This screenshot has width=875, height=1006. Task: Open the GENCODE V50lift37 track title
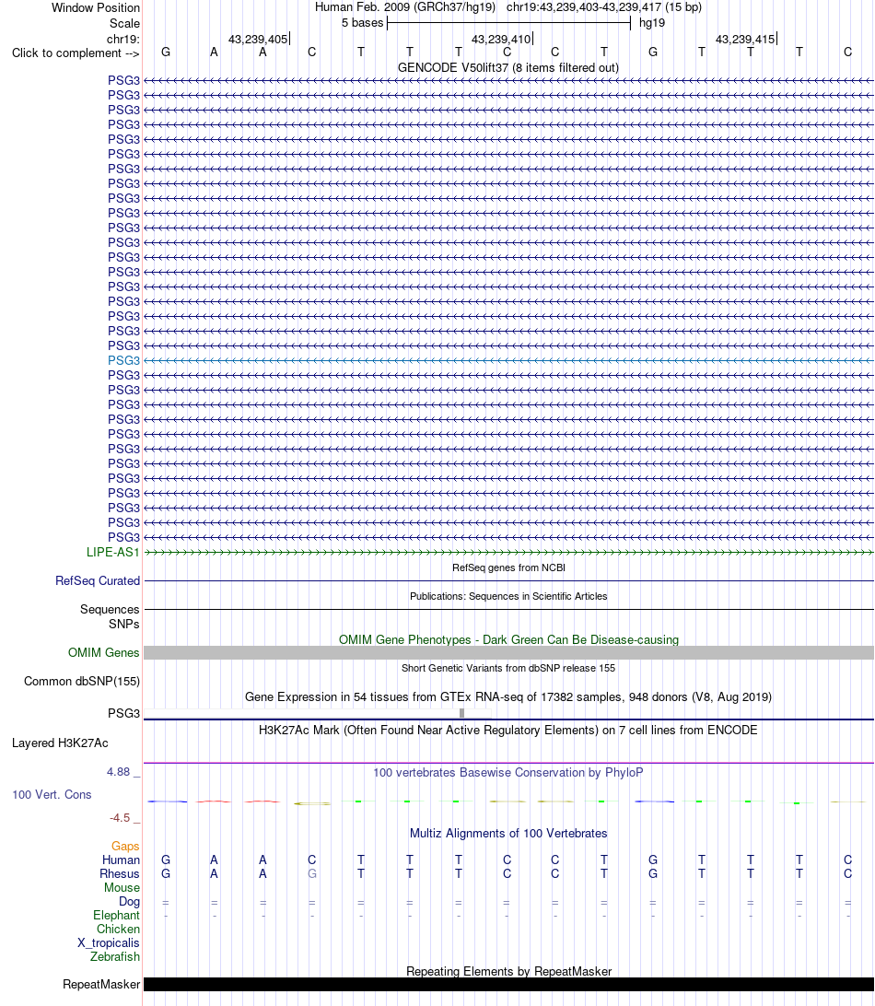(508, 67)
